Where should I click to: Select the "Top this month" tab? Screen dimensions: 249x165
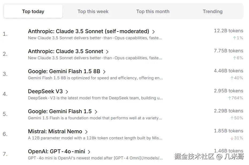(x=153, y=11)
